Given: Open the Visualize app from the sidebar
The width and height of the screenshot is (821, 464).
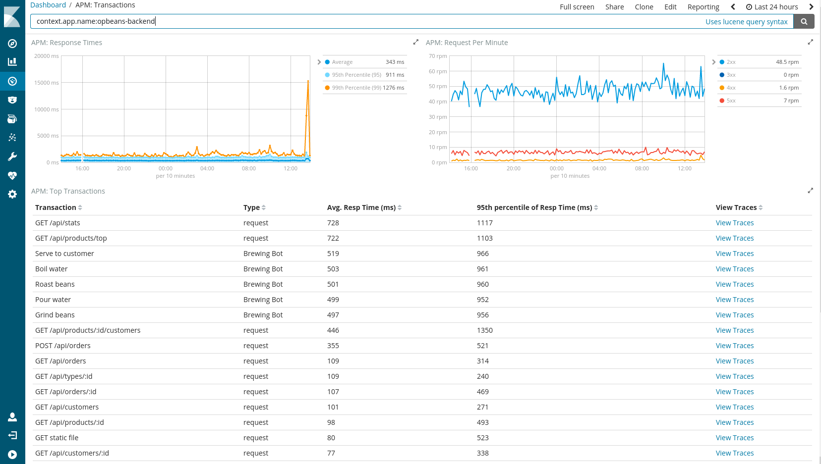Looking at the screenshot, I should (x=12, y=61).
